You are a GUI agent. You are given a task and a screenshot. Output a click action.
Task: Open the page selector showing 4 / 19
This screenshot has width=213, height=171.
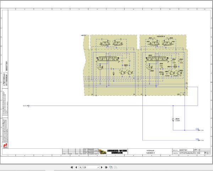89,167
